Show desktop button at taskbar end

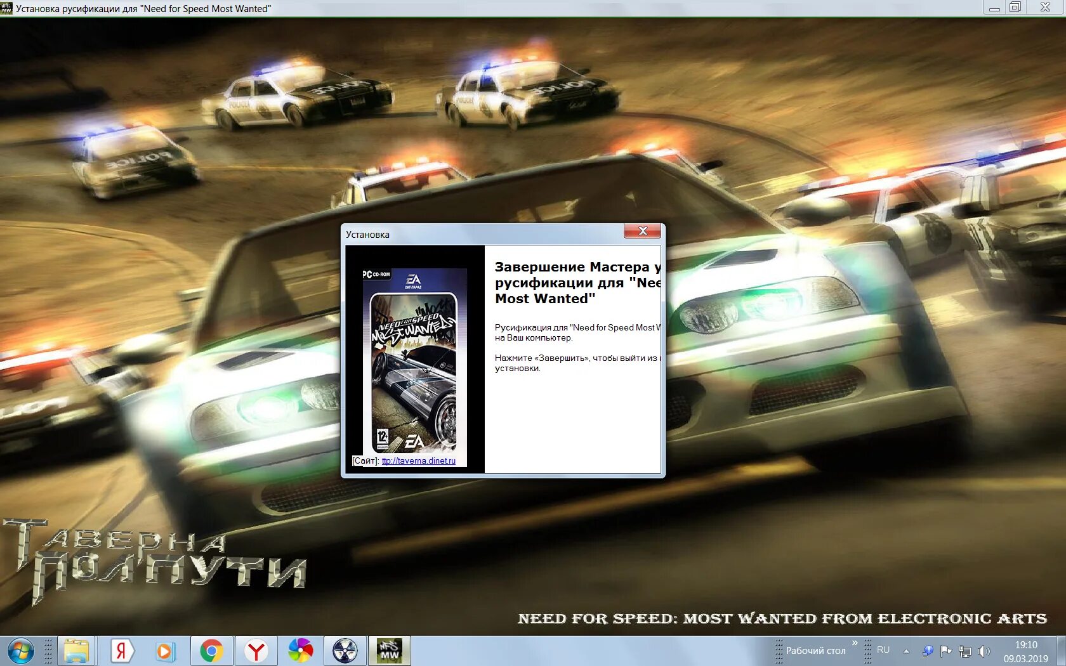[1061, 651]
